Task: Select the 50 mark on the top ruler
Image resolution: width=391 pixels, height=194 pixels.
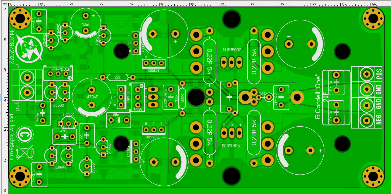Action: pyautogui.click(x=161, y=4)
